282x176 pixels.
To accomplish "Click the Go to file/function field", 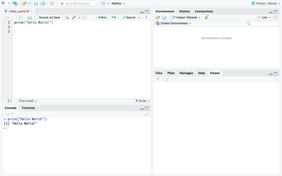I will [x=78, y=3].
